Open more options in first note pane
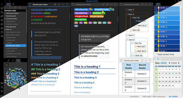183x98 pixels. [x=67, y=5]
